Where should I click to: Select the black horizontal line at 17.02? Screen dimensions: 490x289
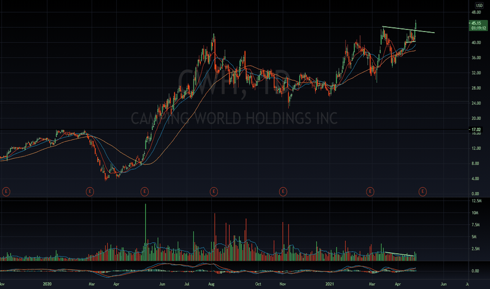234,129
